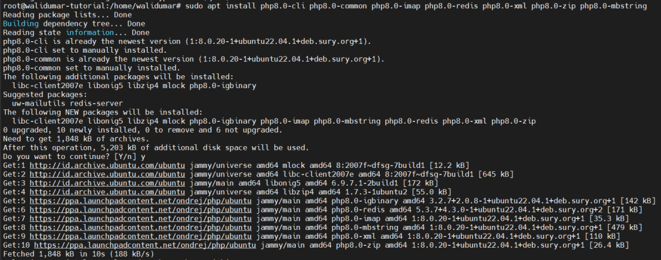Open the Get:7 launchpadcontent ondrej/php link
Viewport: 661px width, 260px height.
[140, 218]
